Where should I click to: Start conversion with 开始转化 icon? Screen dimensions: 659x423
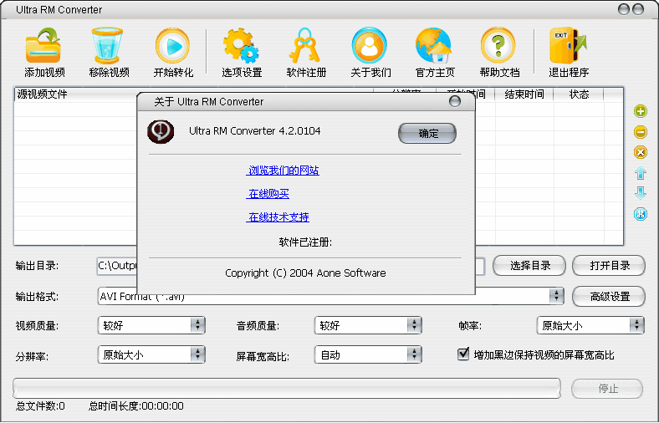[172, 47]
